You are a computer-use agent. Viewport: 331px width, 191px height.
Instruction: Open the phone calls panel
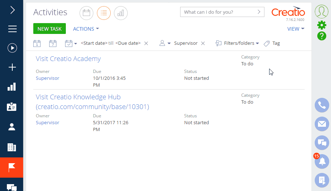click(x=322, y=105)
